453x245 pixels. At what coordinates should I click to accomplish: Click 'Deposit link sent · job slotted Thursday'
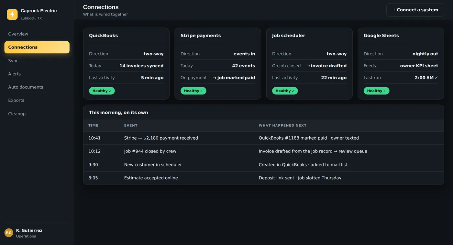click(x=300, y=178)
